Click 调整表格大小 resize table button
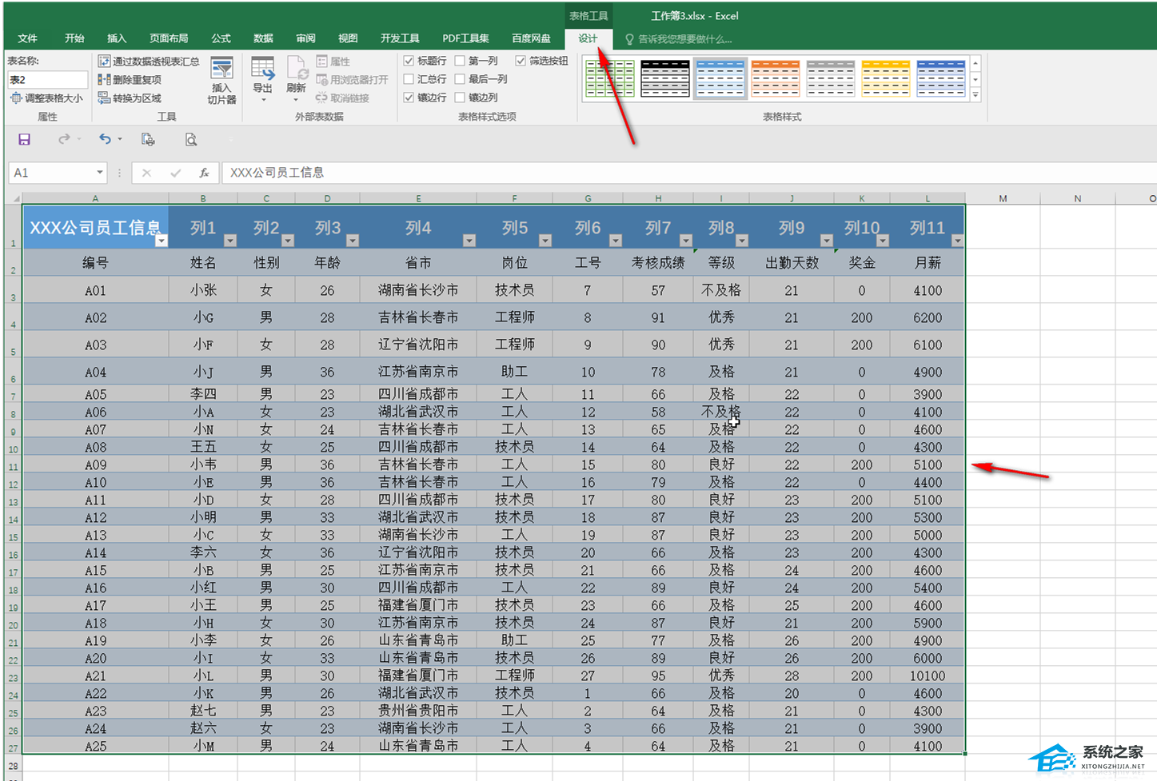Image resolution: width=1157 pixels, height=781 pixels. (x=46, y=98)
